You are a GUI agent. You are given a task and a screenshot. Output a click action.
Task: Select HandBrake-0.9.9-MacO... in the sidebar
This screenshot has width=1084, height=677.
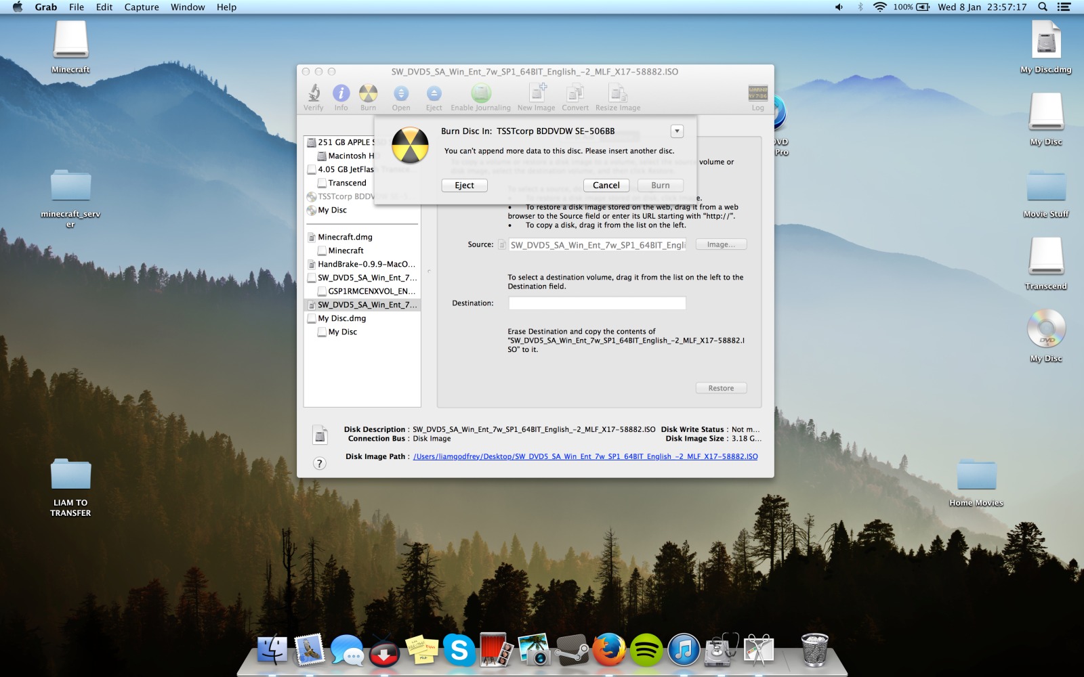(362, 264)
